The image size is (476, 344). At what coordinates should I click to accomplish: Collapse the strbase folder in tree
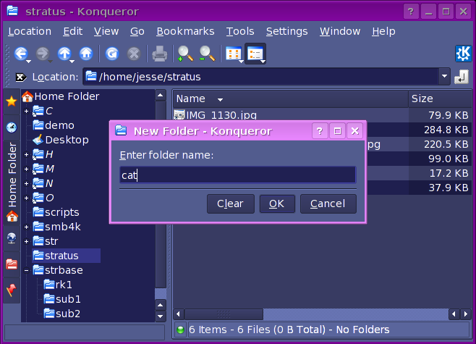27,270
